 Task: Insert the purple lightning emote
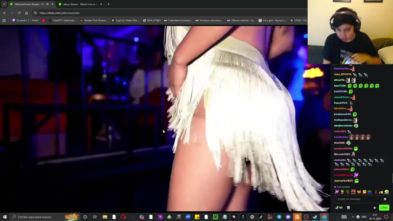pos(337,192)
